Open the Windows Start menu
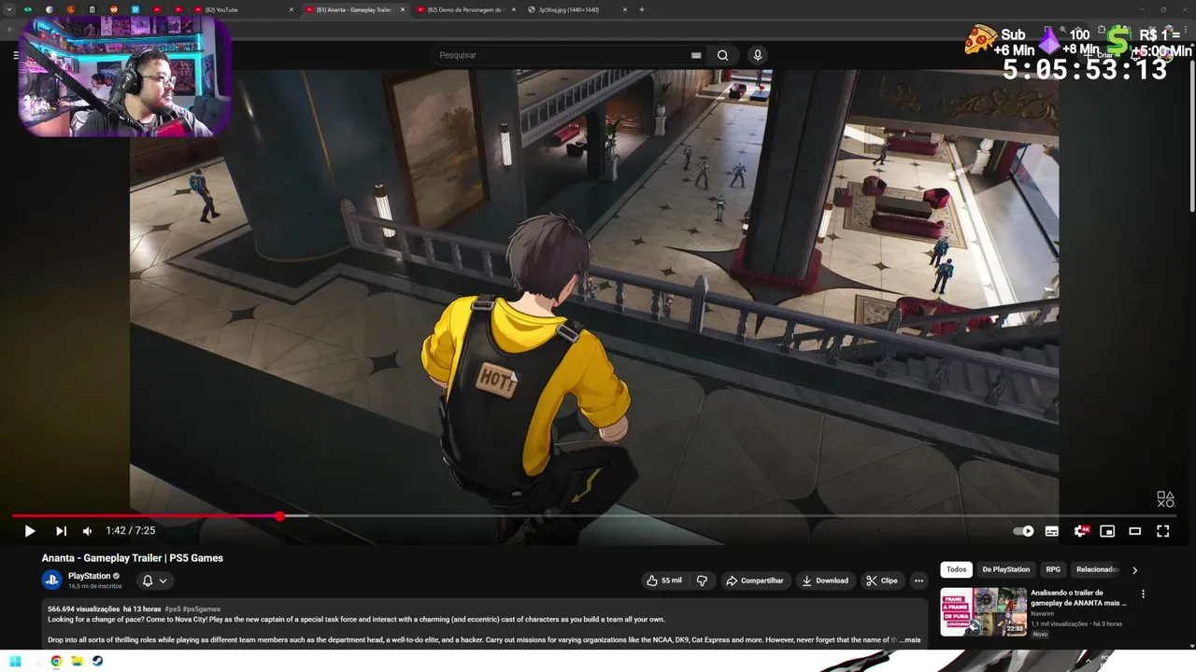Image resolution: width=1196 pixels, height=672 pixels. [15, 662]
